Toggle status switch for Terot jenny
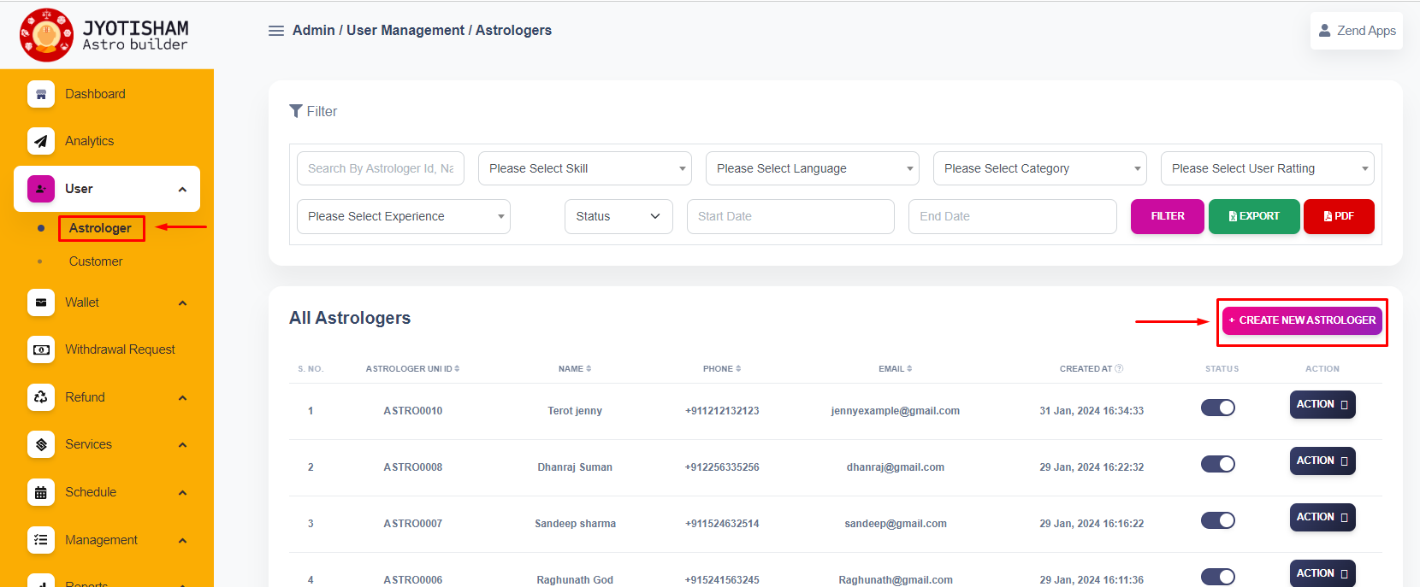 click(x=1217, y=408)
